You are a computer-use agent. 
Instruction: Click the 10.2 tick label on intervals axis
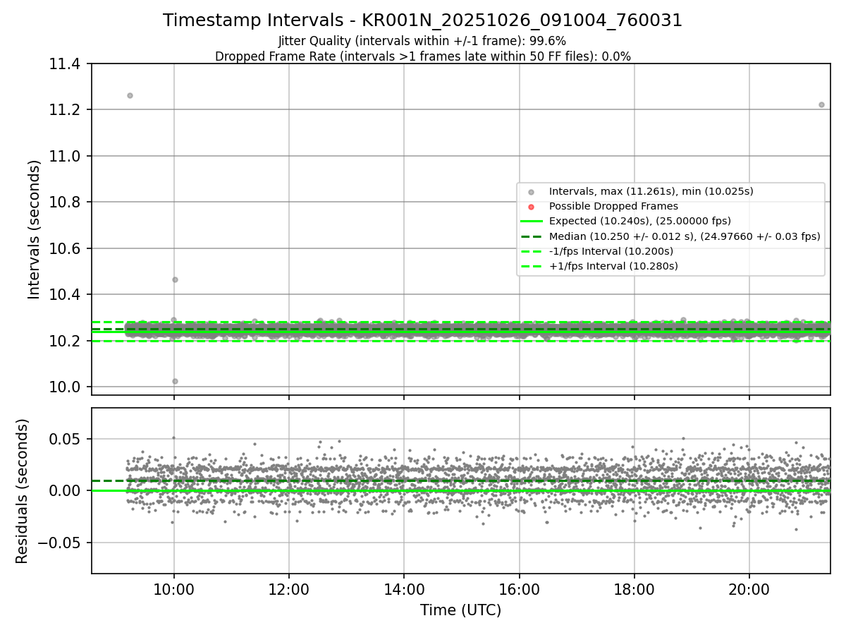click(66, 341)
